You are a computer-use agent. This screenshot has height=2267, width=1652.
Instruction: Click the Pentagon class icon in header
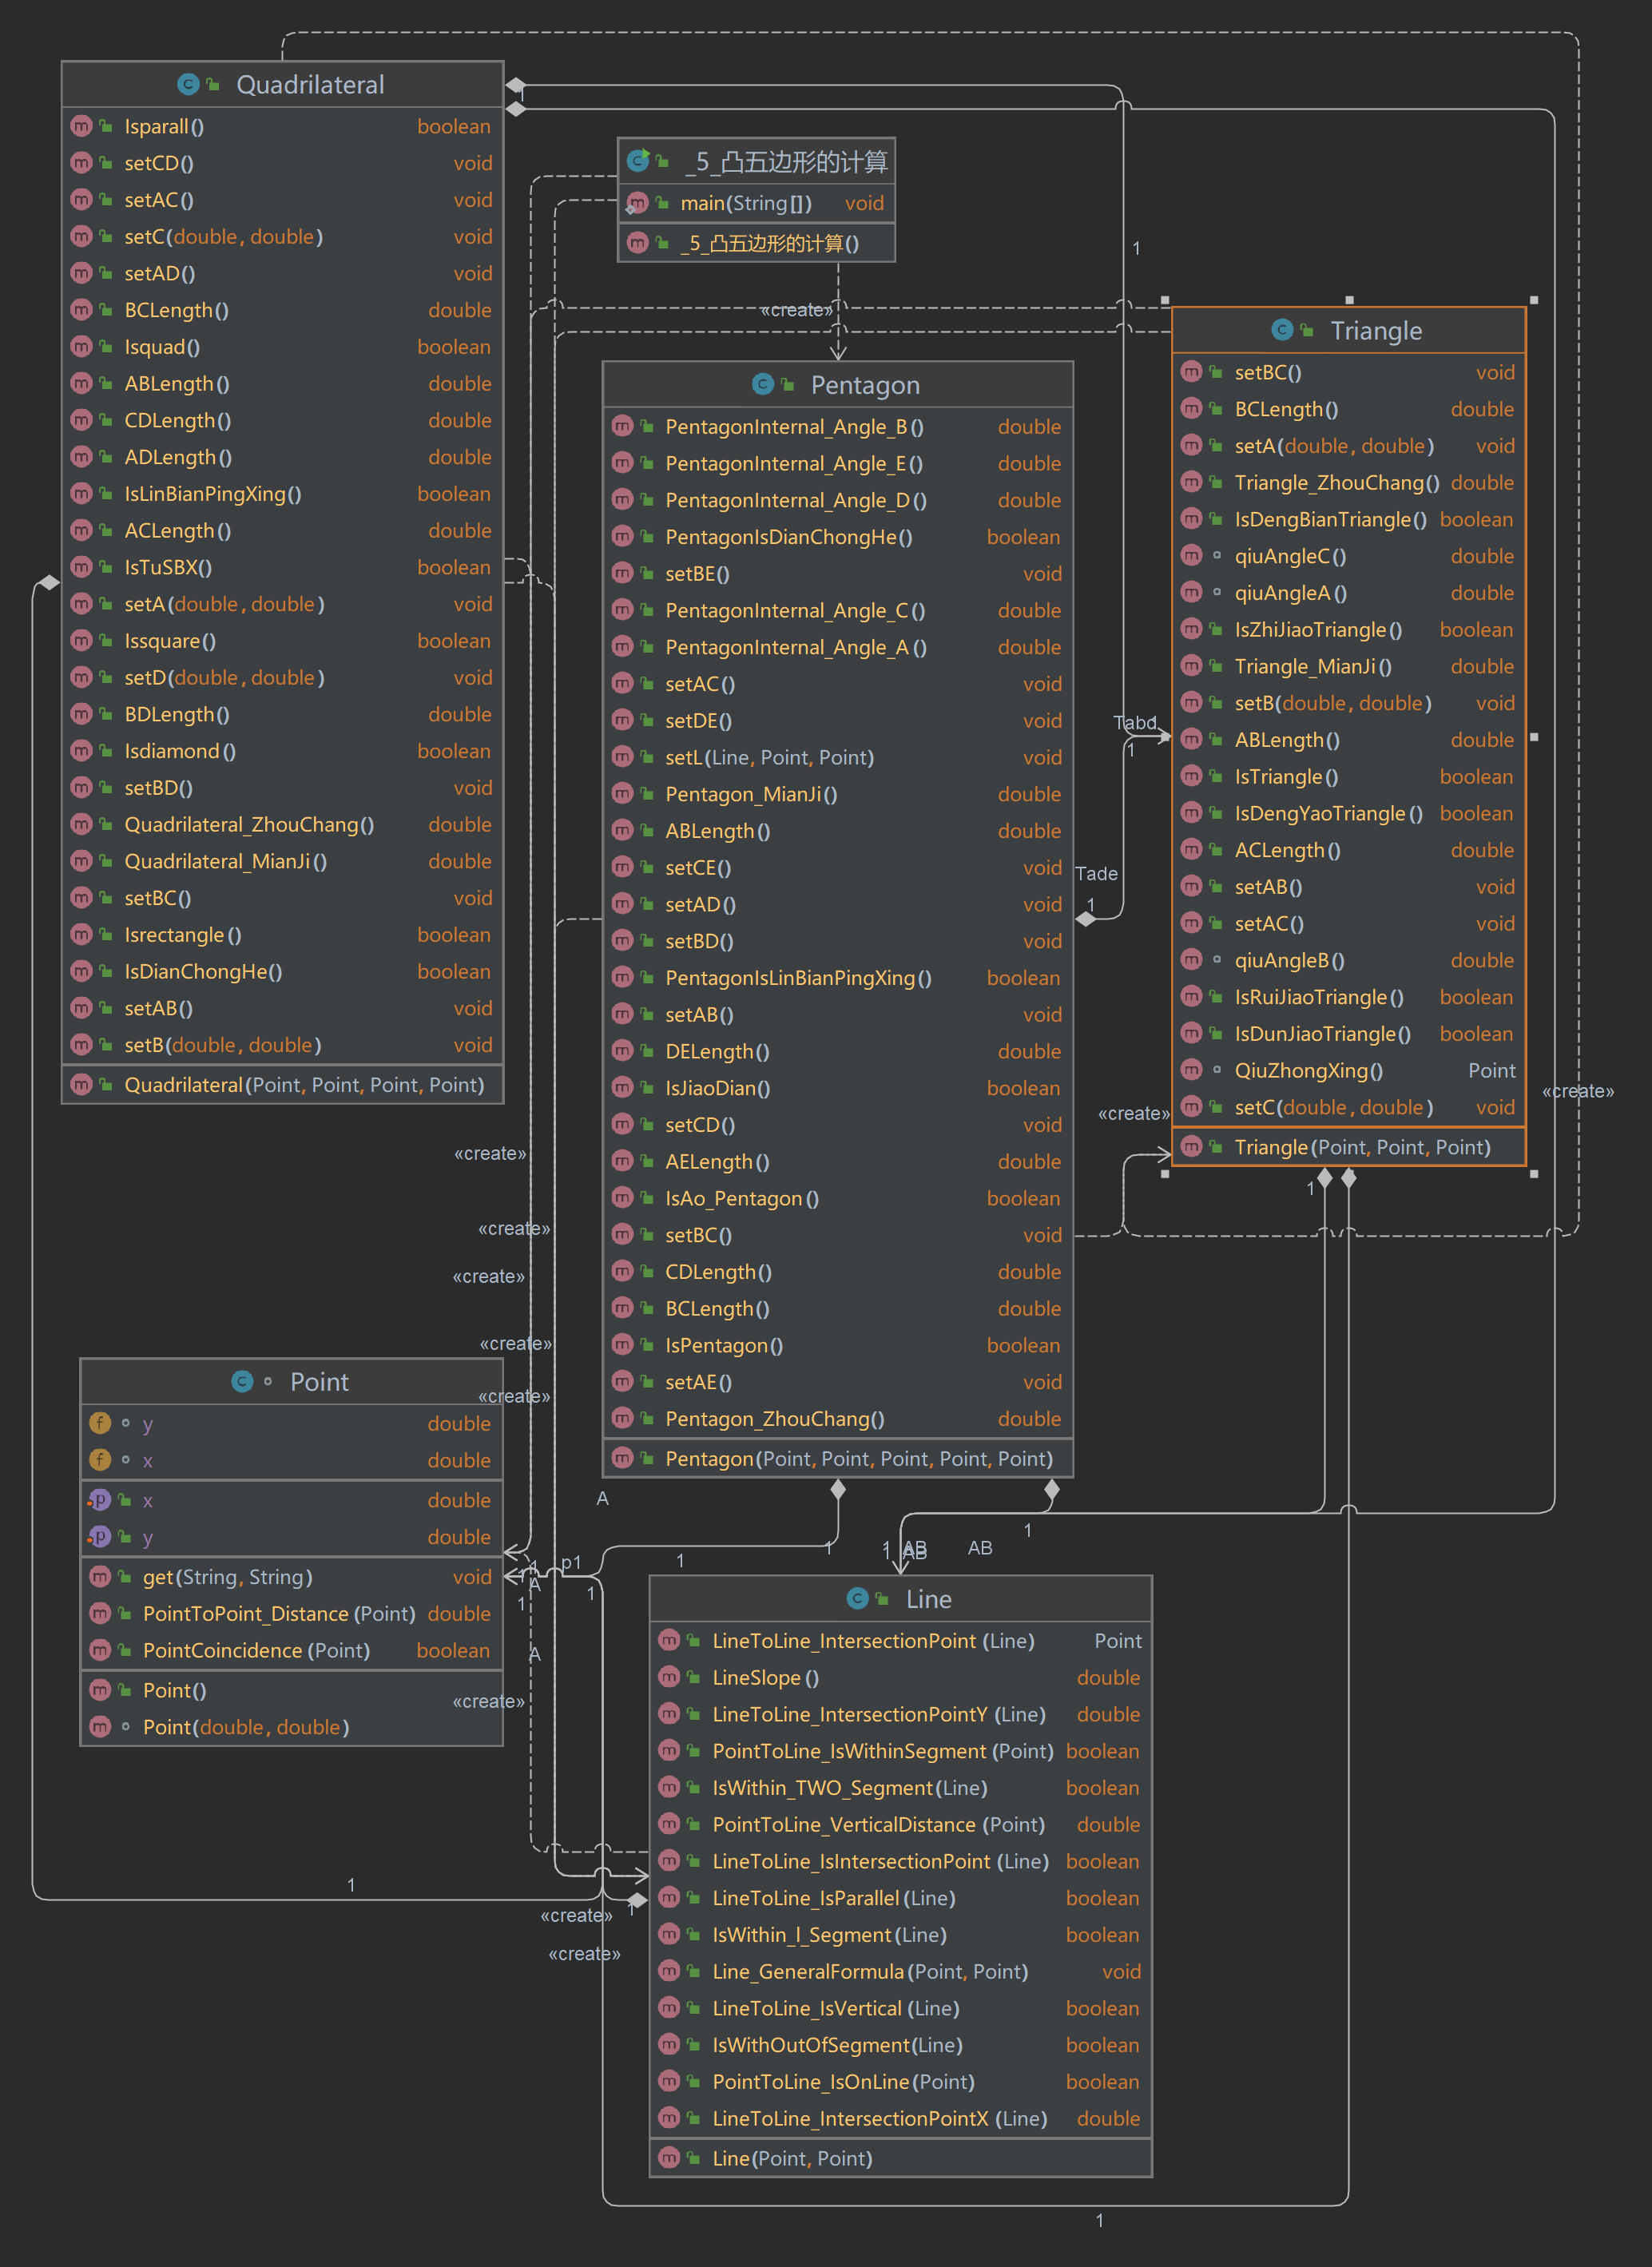(762, 384)
